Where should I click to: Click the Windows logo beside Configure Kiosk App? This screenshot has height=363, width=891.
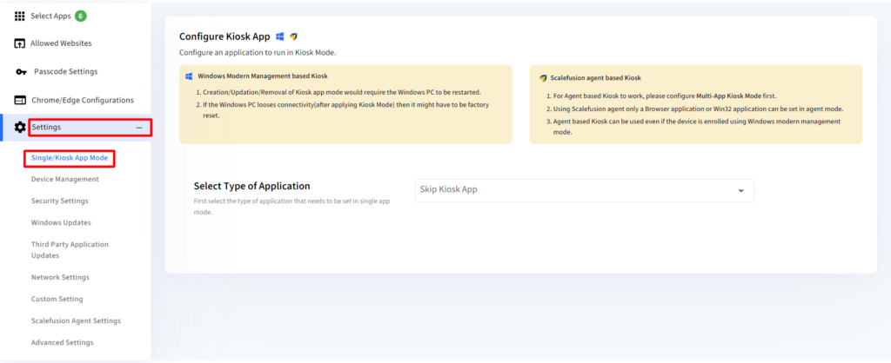[x=279, y=36]
